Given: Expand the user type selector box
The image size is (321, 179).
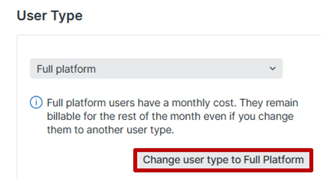Looking at the screenshot, I should coord(176,69).
